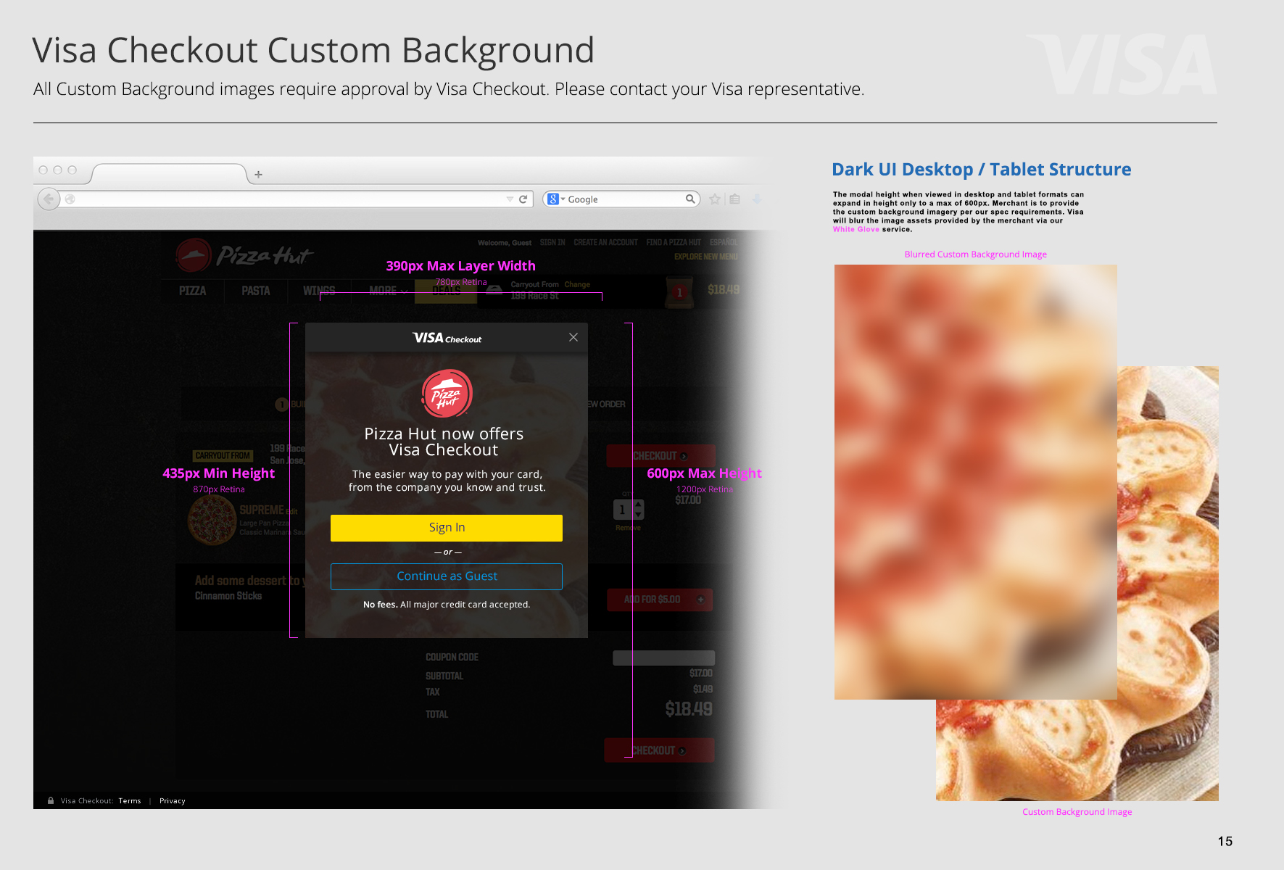Click FIND A PIZZA HUT link

click(x=674, y=242)
